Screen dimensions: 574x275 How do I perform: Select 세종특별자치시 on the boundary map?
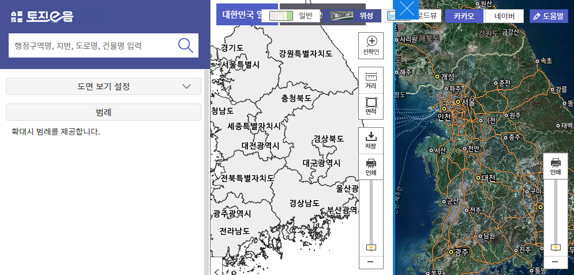tap(254, 127)
